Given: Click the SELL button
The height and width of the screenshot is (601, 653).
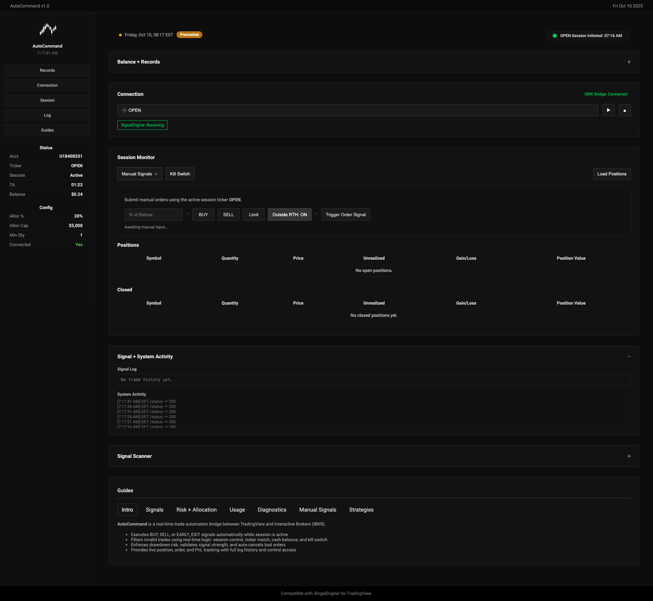Looking at the screenshot, I should (x=229, y=214).
